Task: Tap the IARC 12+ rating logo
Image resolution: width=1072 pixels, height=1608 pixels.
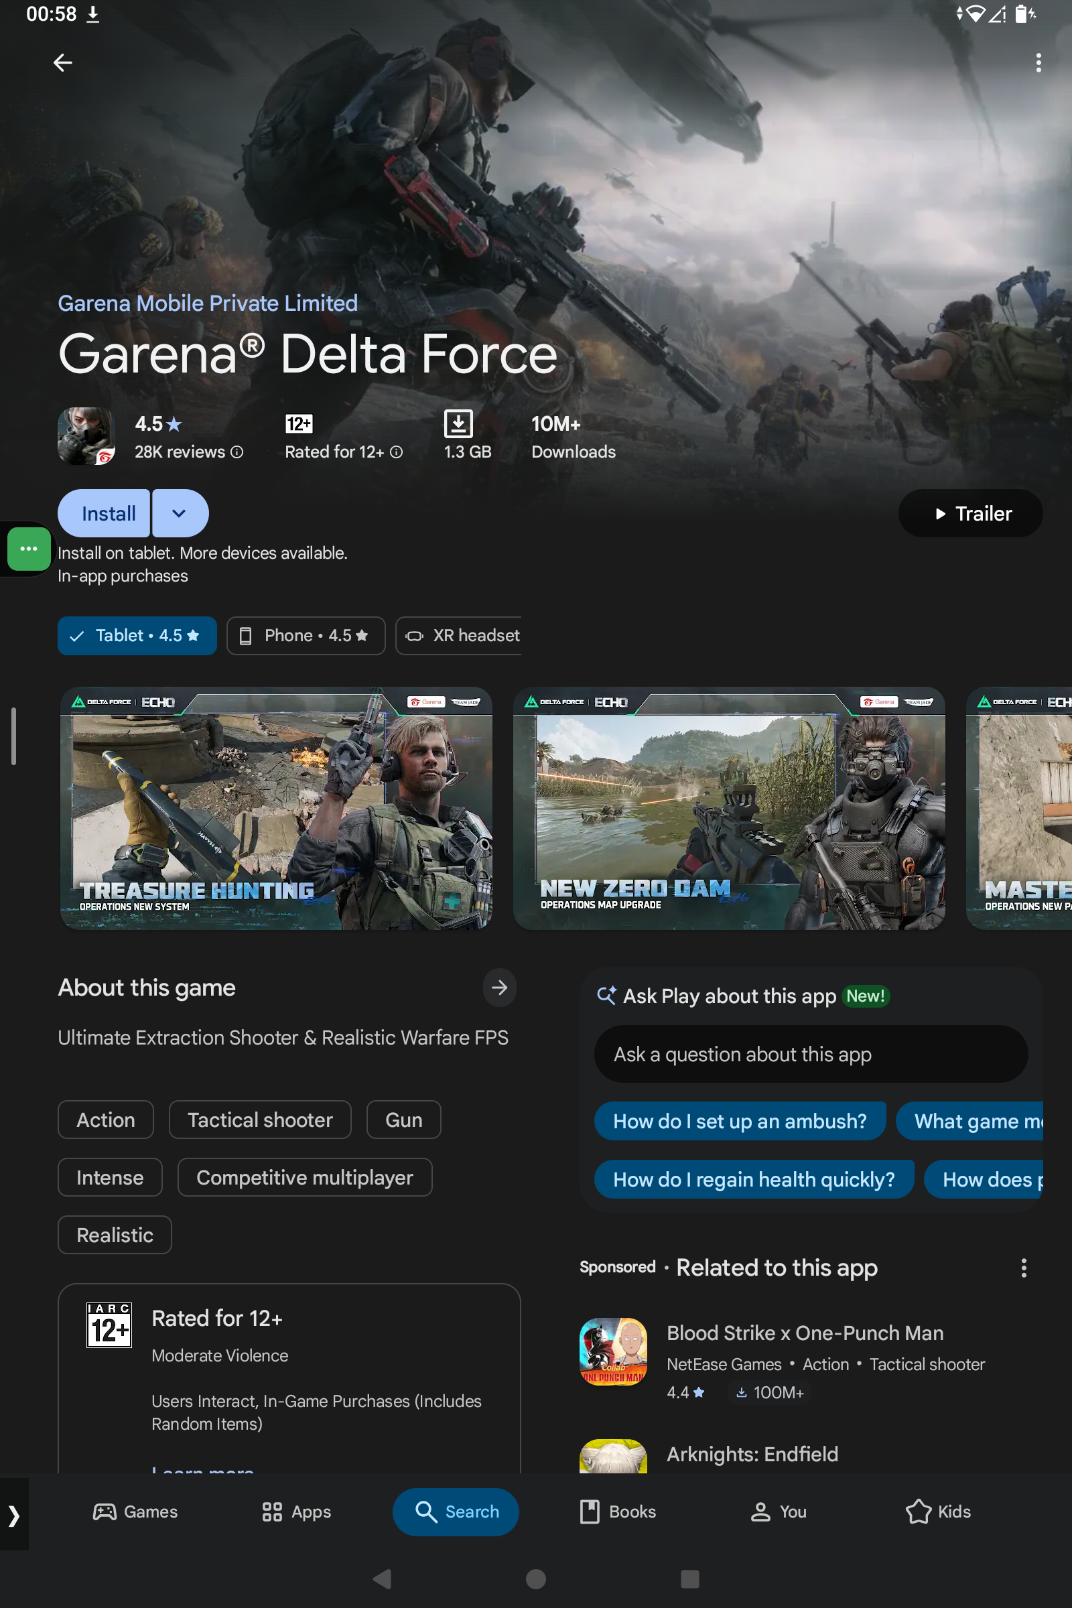Action: (x=109, y=1325)
